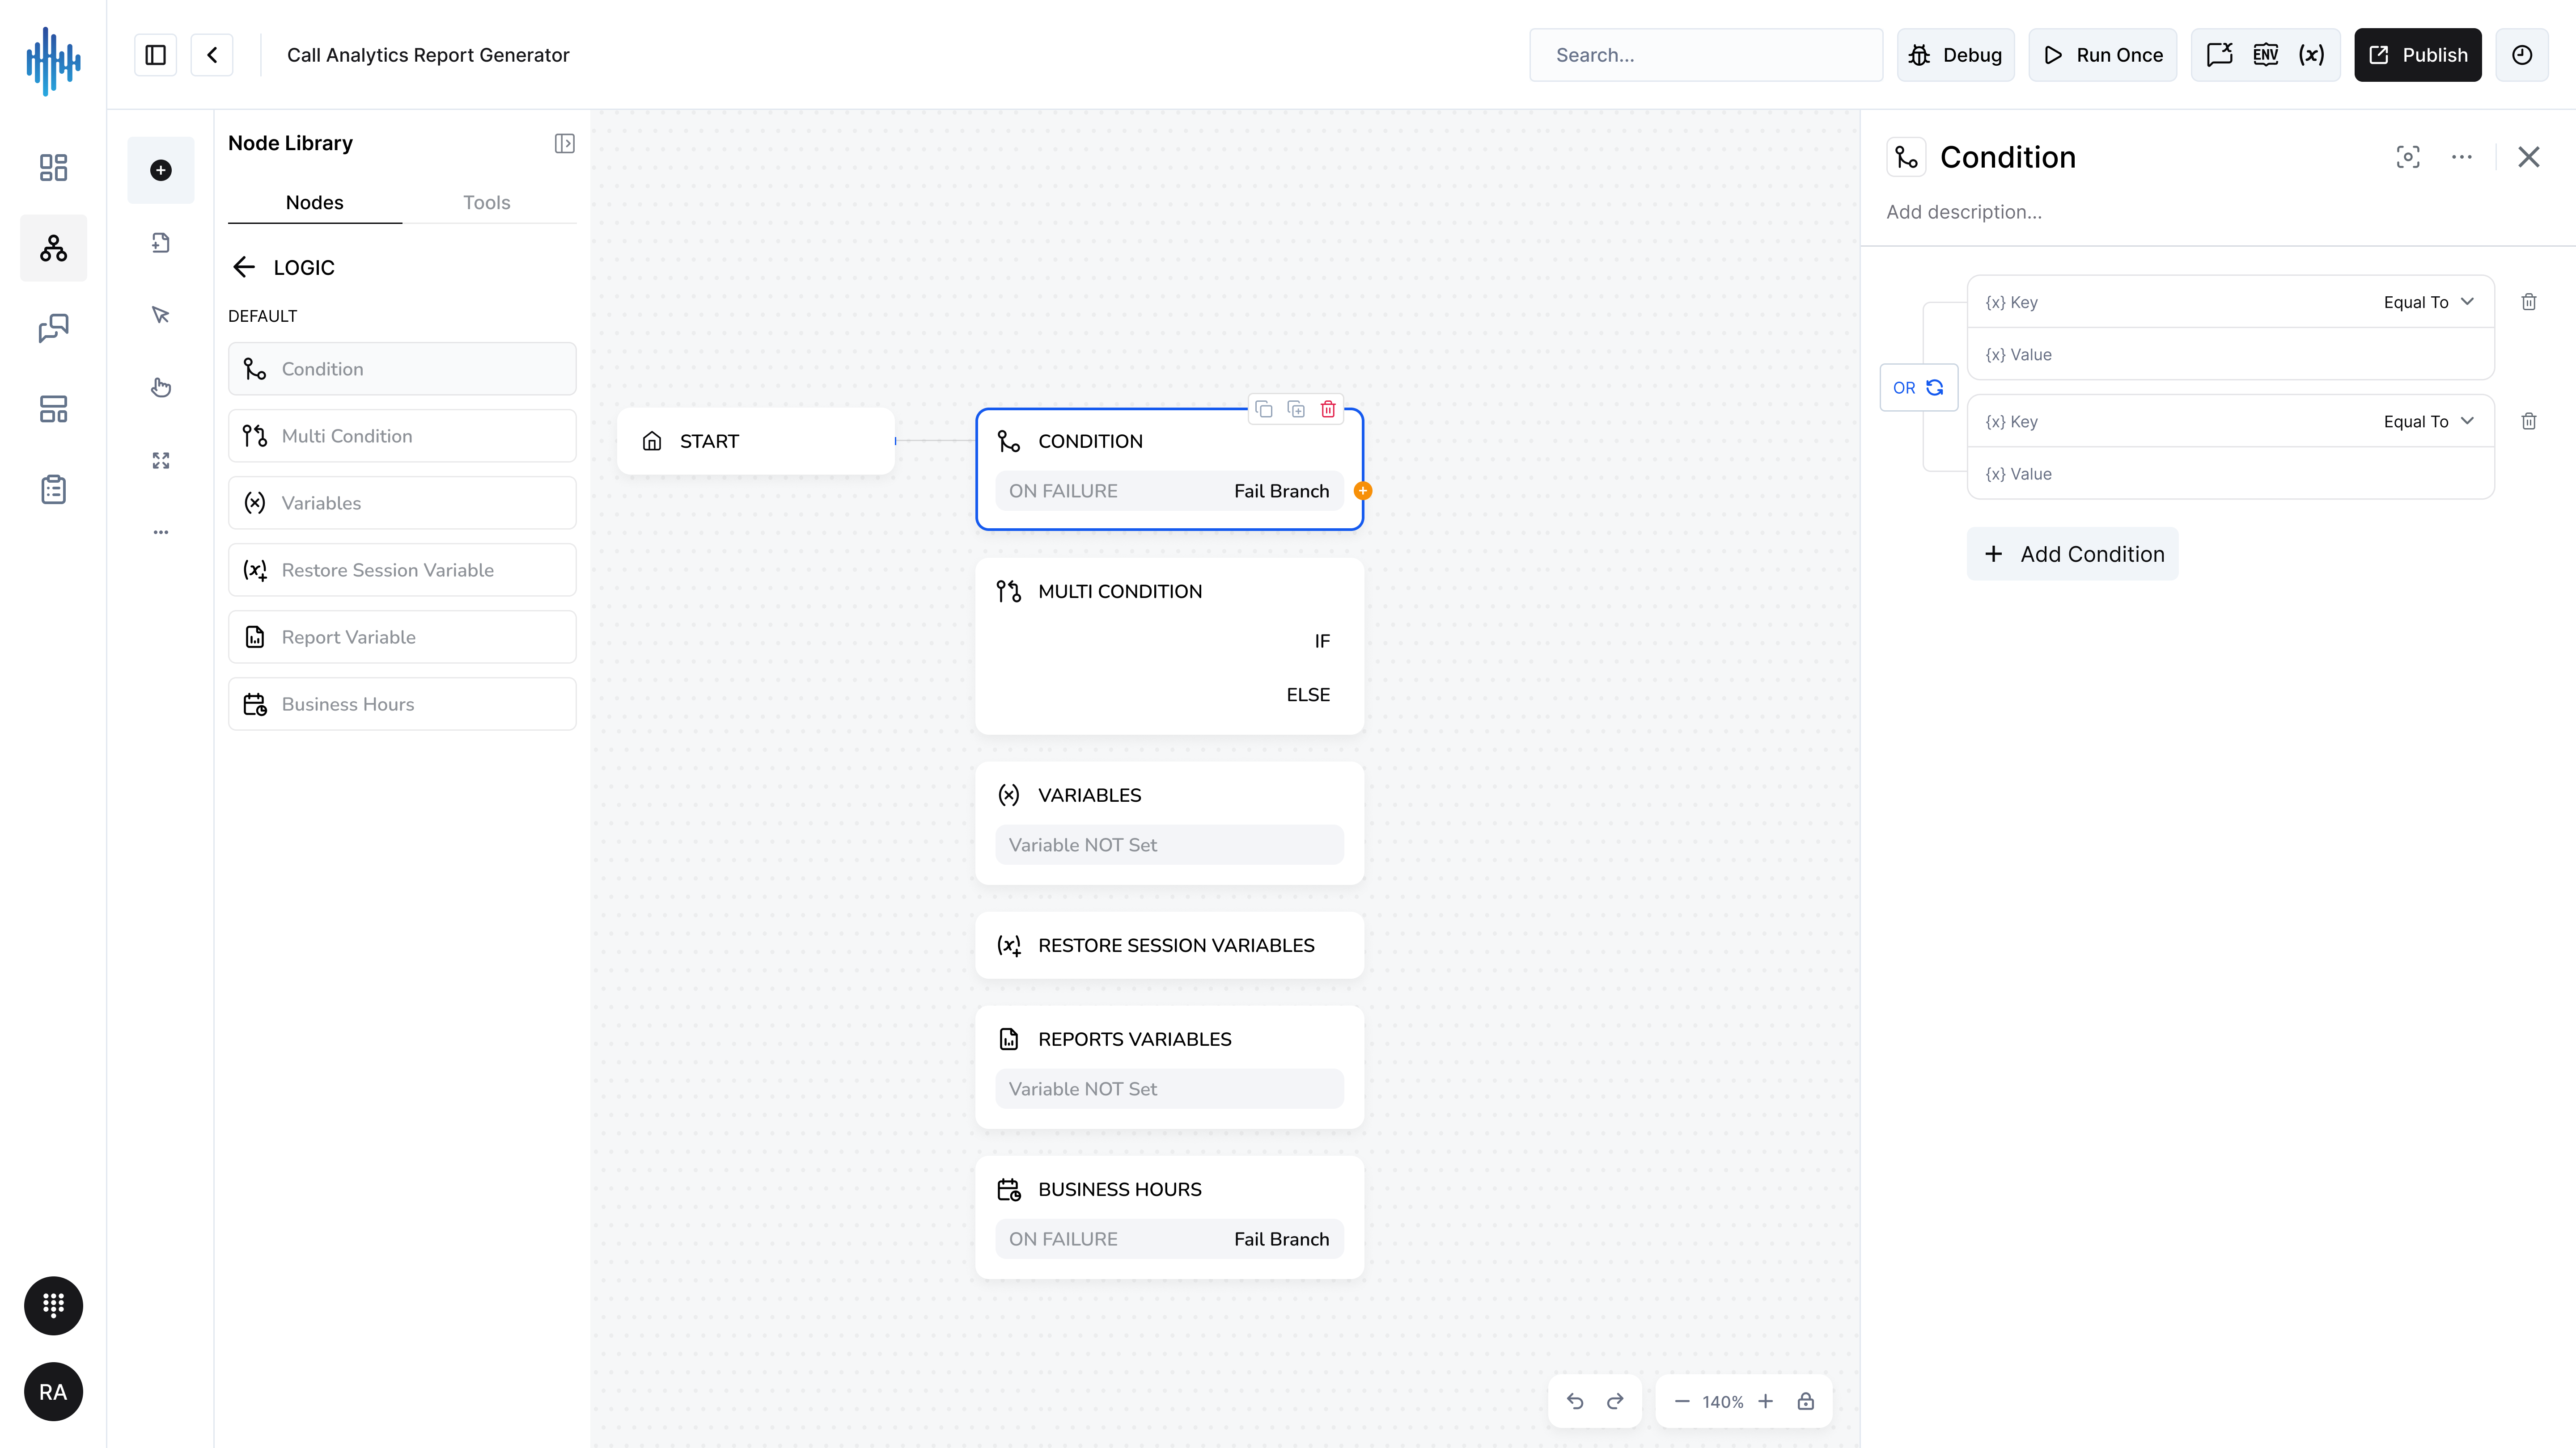
Task: Duplicate the CONDITION node
Action: click(1296, 410)
